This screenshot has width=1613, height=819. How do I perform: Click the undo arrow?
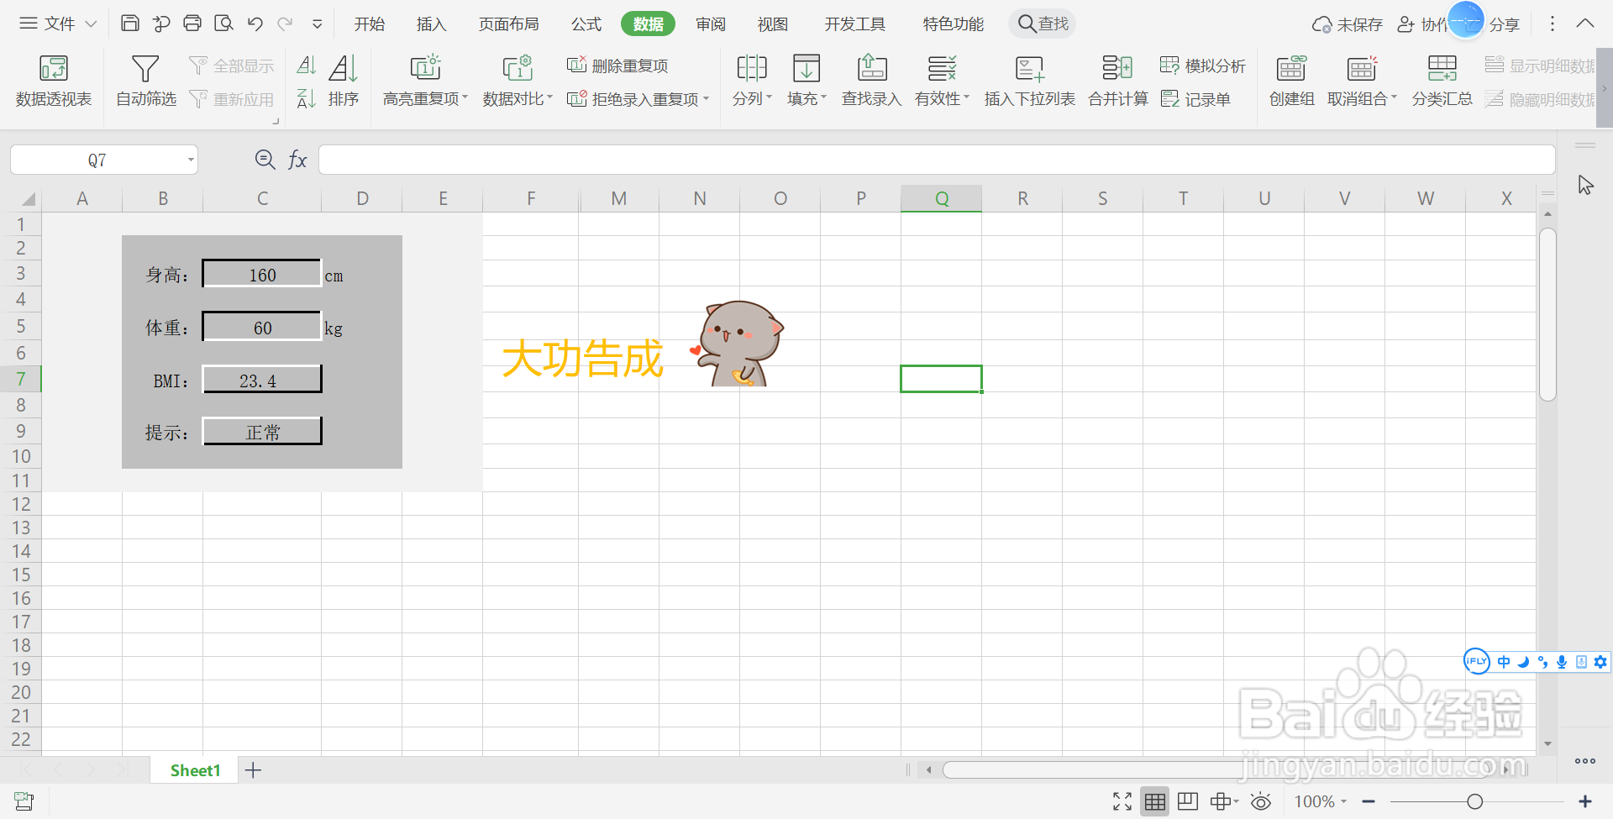255,24
